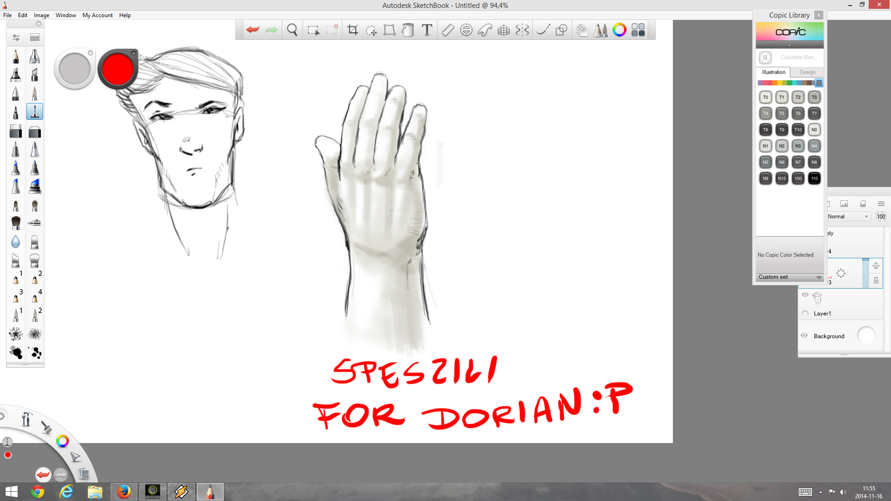Image resolution: width=891 pixels, height=501 pixels.
Task: Open the Ruler tool
Action: pos(448,30)
